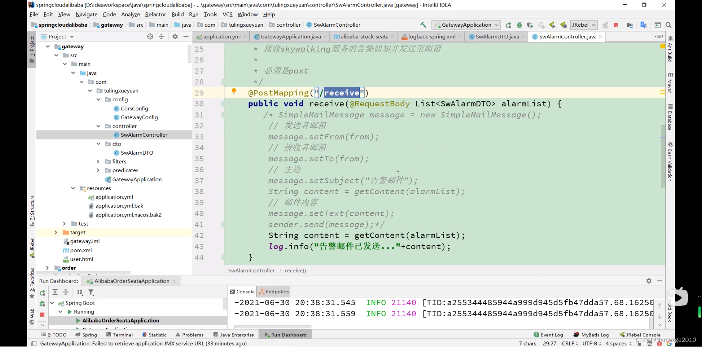Click the red Stop icon in toolbar
The width and height of the screenshot is (702, 347).
click(616, 25)
